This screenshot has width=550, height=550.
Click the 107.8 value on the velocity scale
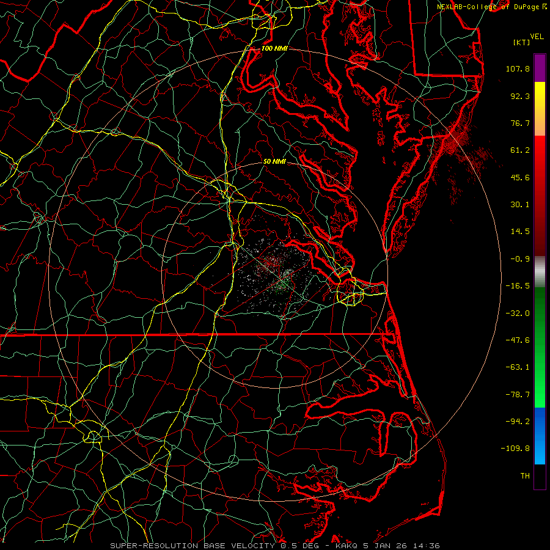coord(518,68)
